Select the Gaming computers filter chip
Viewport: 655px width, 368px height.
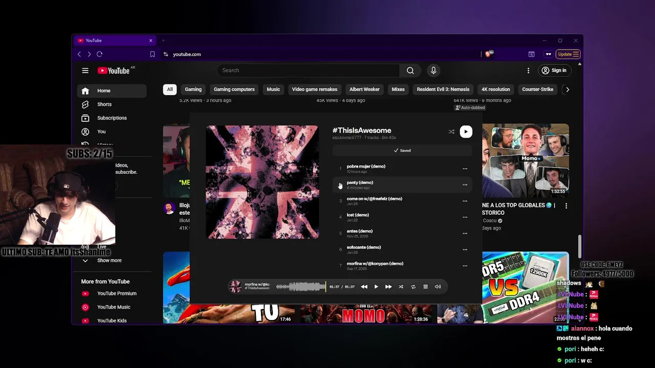click(x=234, y=89)
